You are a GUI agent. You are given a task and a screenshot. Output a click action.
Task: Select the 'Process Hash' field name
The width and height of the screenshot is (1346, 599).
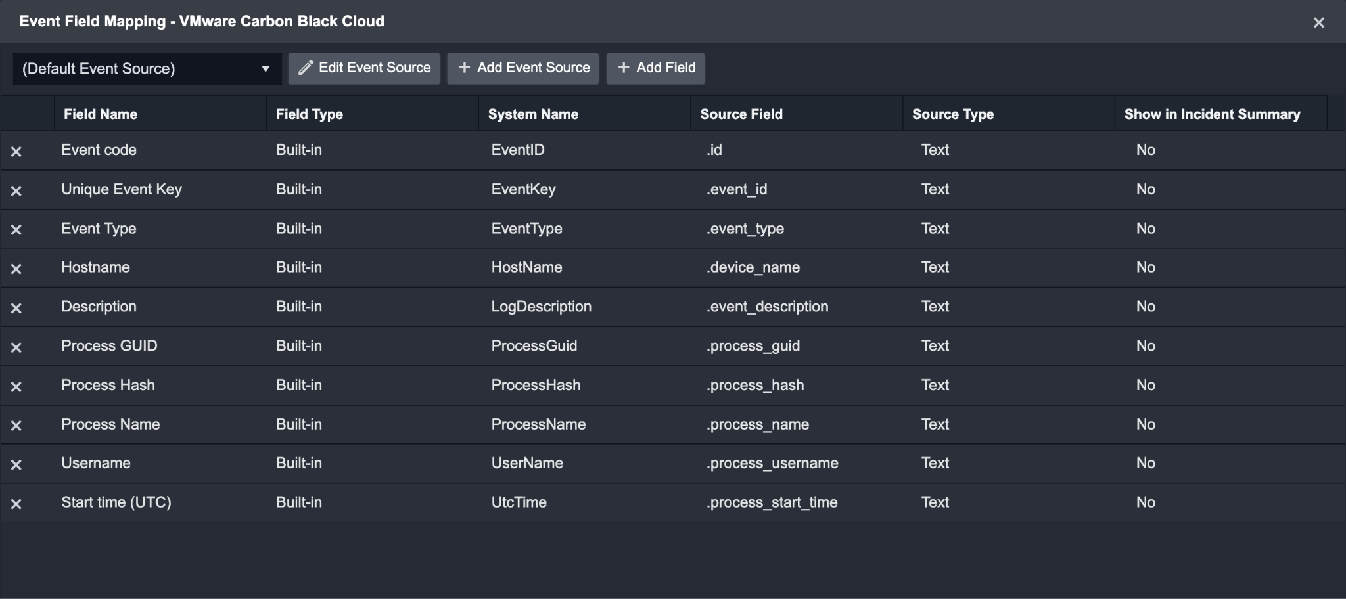click(x=108, y=385)
